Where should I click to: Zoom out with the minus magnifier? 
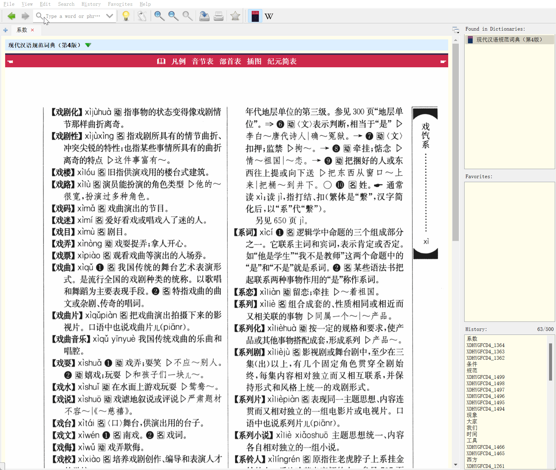[173, 16]
